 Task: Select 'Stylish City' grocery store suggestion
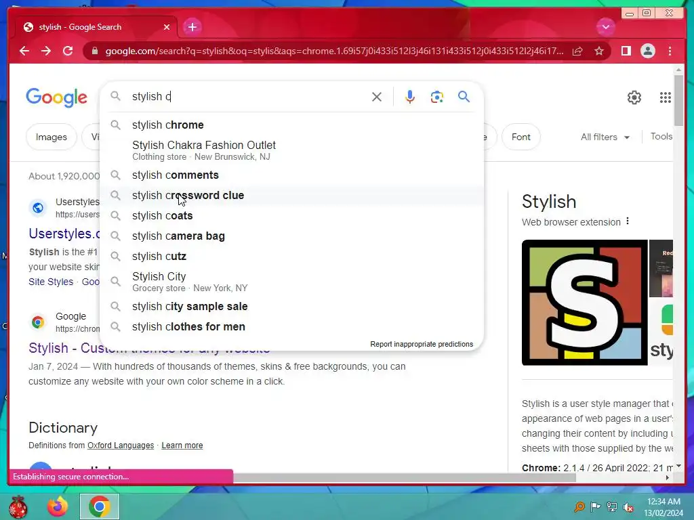click(x=291, y=282)
